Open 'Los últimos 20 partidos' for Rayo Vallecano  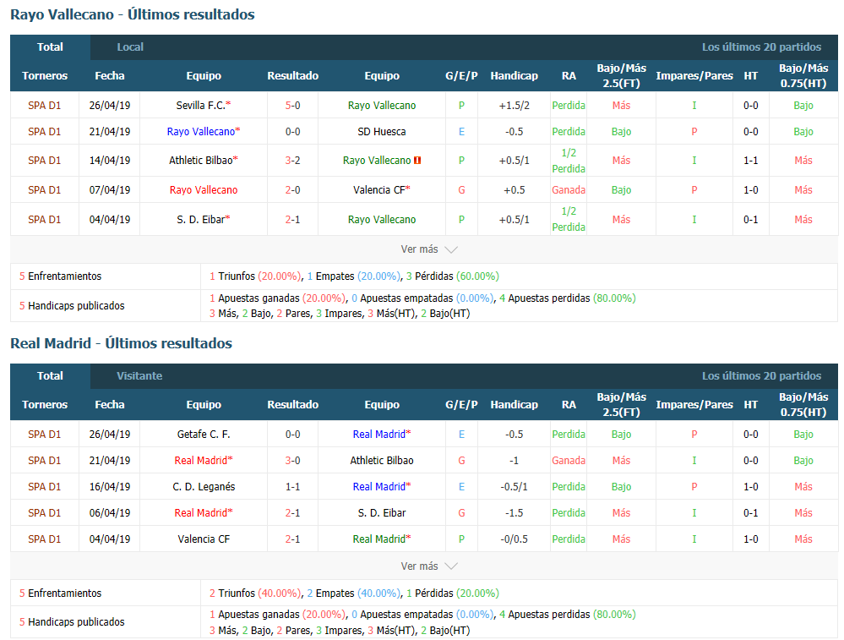[x=761, y=46]
